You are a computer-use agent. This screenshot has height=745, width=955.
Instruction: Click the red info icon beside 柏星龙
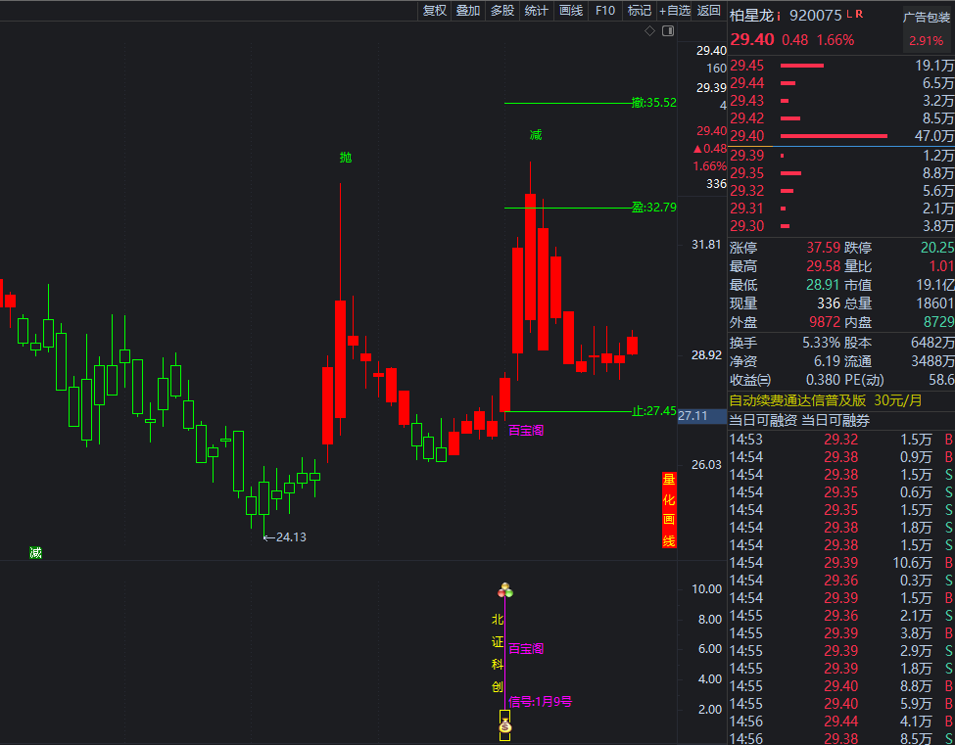point(779,16)
